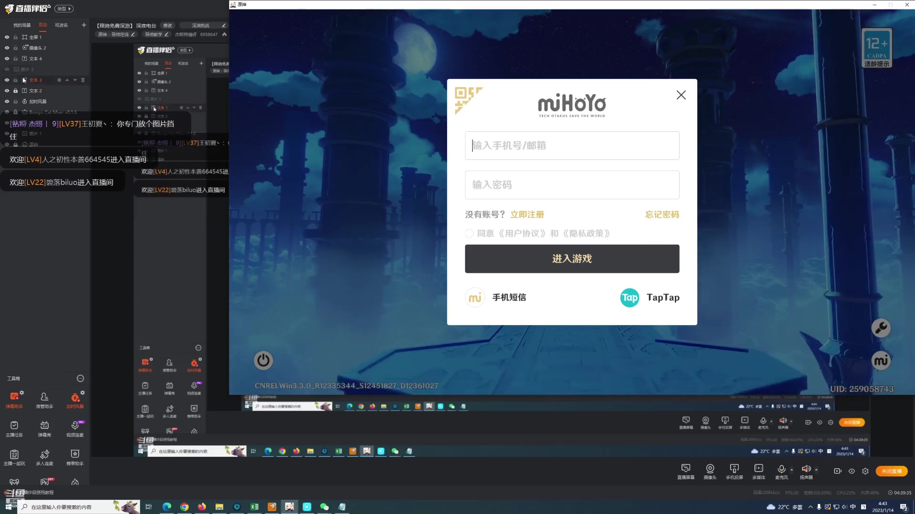Open toolbox more options (…) button
Image resolution: width=915 pixels, height=514 pixels.
click(81, 378)
